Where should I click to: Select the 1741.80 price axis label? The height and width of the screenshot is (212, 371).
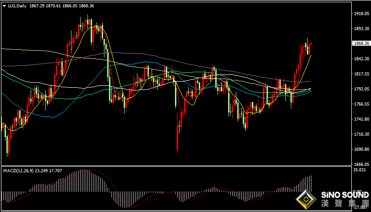click(361, 119)
